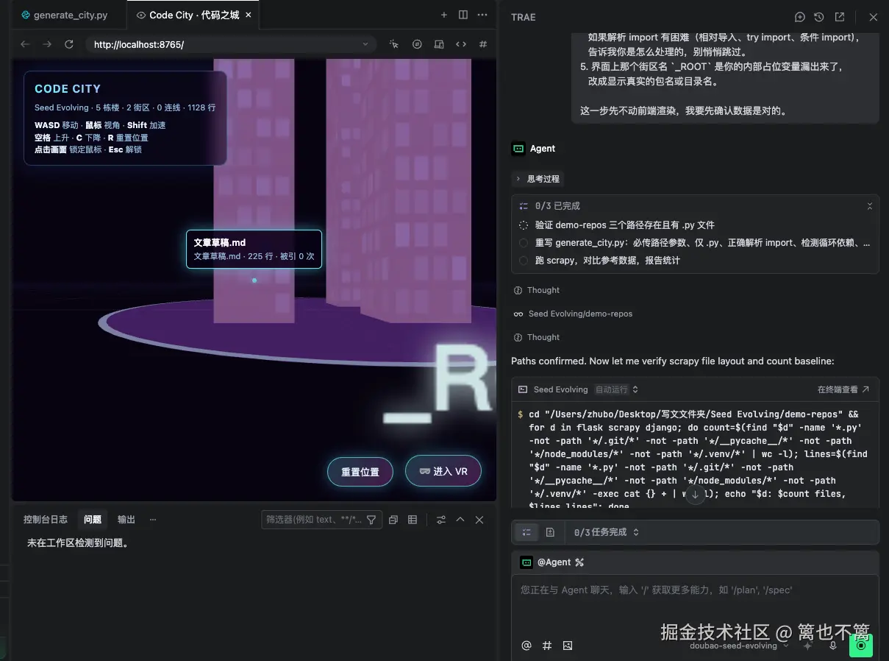Click the hash icon in preview toolbar
The height and width of the screenshot is (661, 889).
[483, 44]
